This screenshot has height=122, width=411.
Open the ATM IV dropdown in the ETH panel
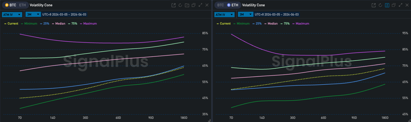click(x=224, y=14)
